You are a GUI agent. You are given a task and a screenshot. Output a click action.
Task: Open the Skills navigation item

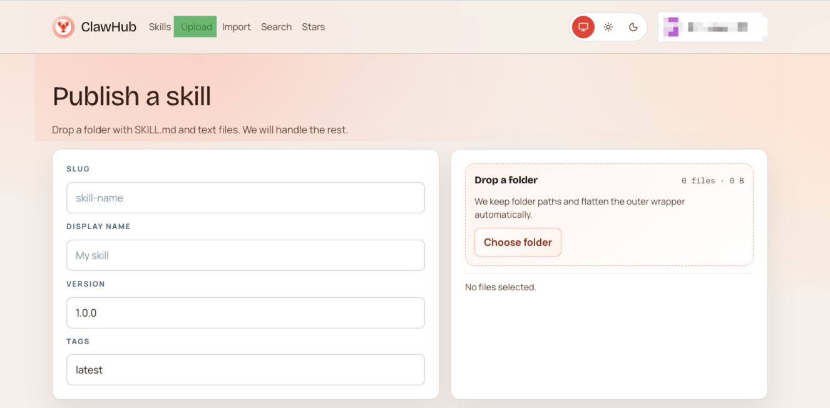[x=160, y=27]
